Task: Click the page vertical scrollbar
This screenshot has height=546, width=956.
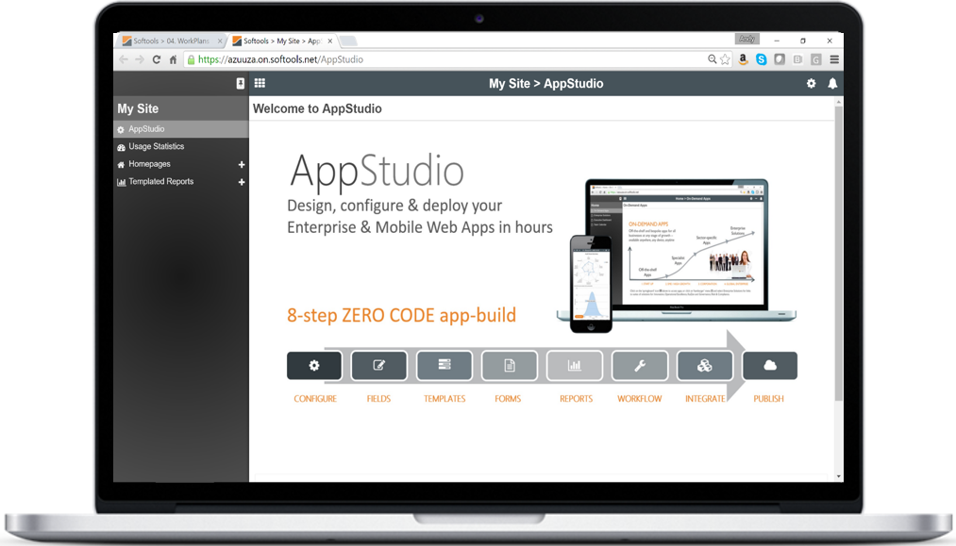Action: 839,254
